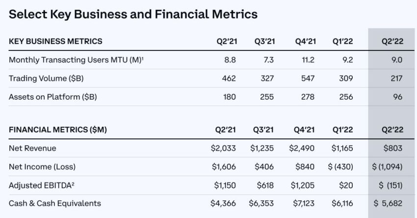Click the Trading Volume ($B) row label
The width and height of the screenshot is (417, 218).
(x=46, y=78)
